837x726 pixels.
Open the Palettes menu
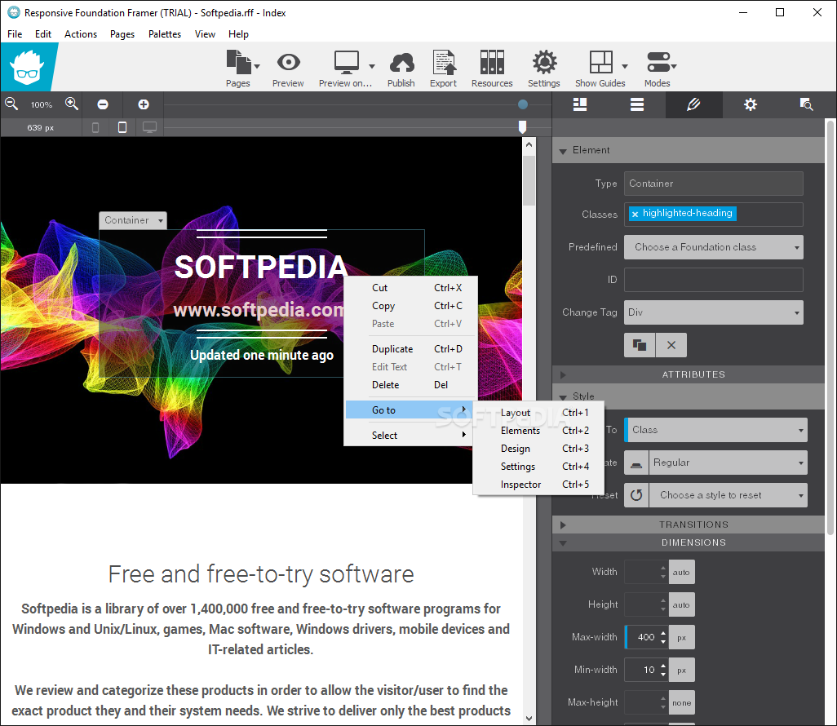tap(165, 34)
